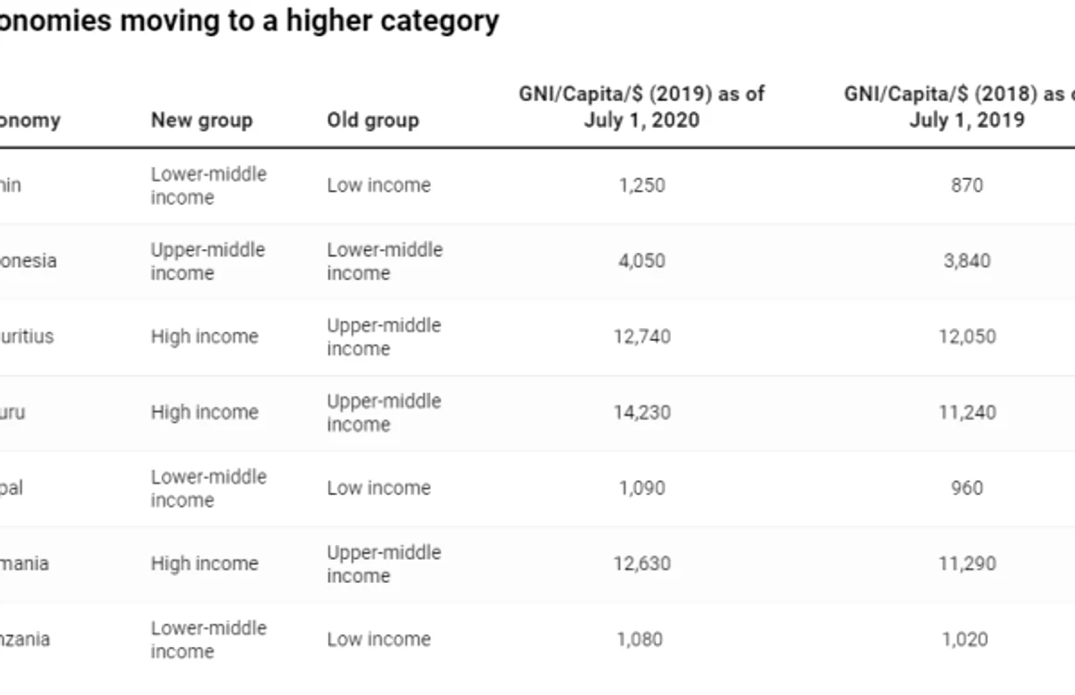The height and width of the screenshot is (695, 1075).
Task: Select the 11,240 GNI cell
Action: [x=967, y=412]
